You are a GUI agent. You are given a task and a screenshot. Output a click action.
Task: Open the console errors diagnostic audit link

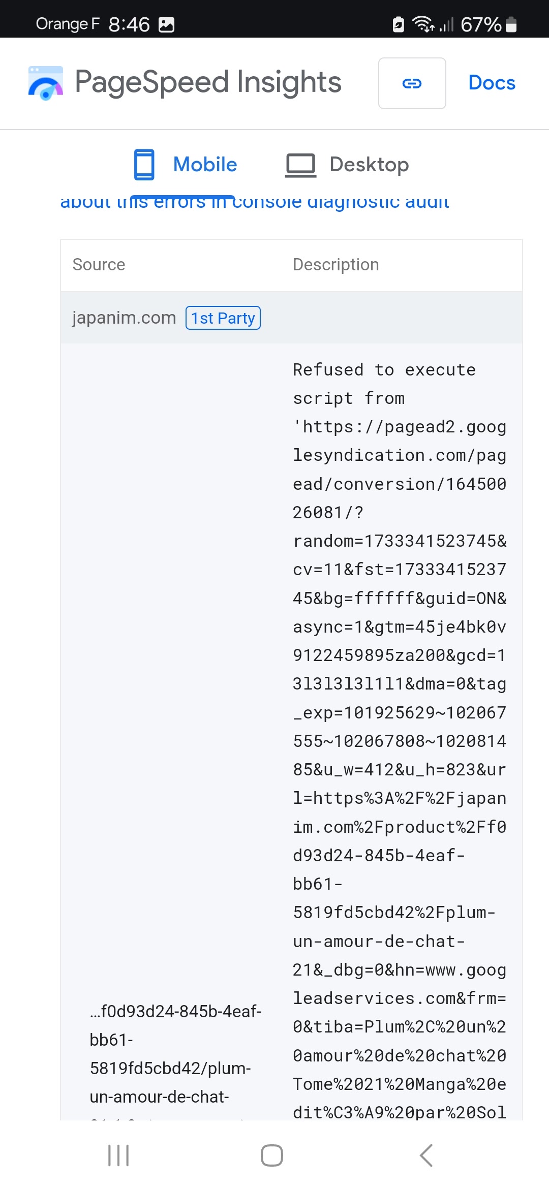click(x=254, y=203)
